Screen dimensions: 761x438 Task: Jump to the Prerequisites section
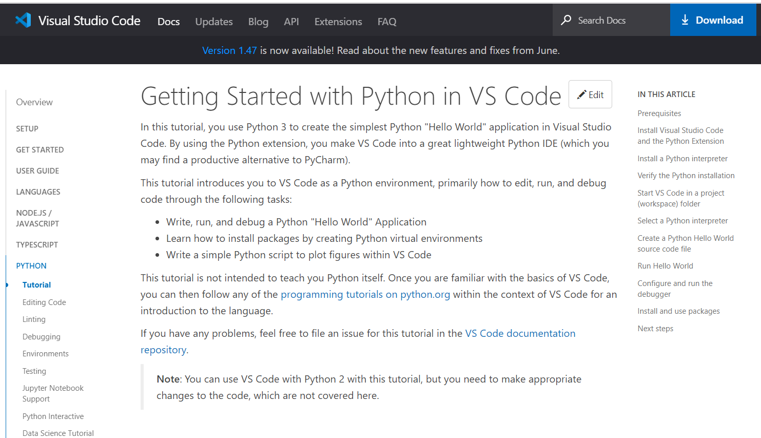659,113
